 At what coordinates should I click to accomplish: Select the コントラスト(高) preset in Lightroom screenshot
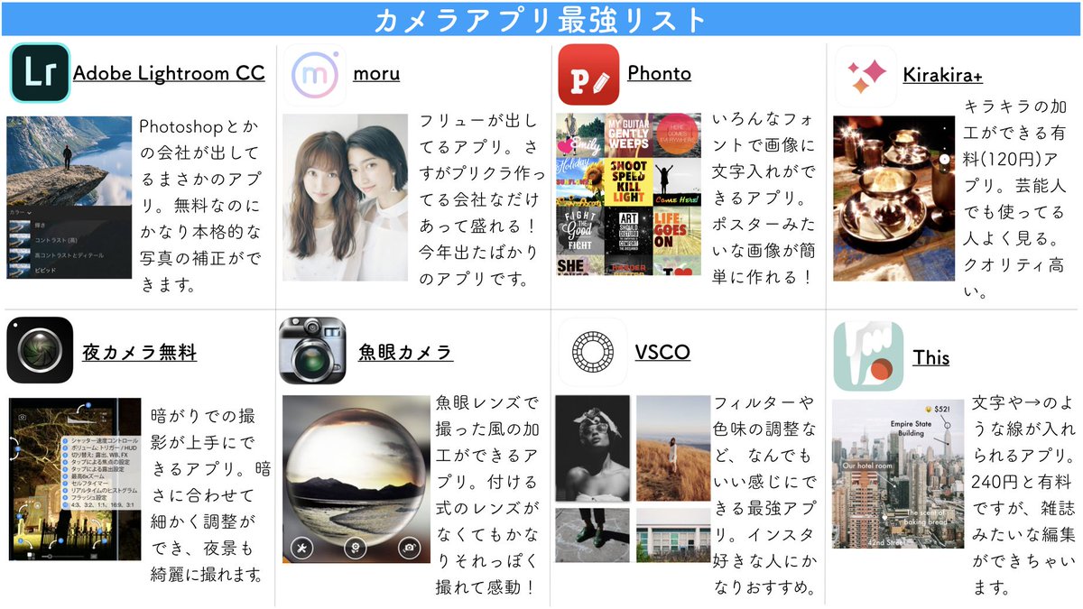(56, 241)
